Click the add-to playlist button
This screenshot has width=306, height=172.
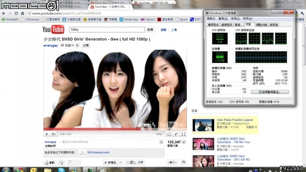click(110, 162)
